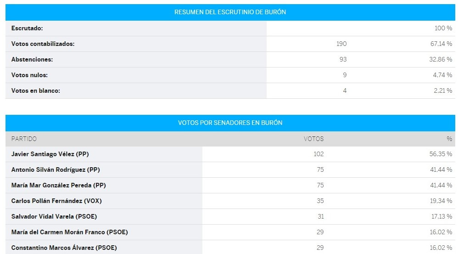Click the % column header
This screenshot has height=254, width=458.
pos(449,139)
